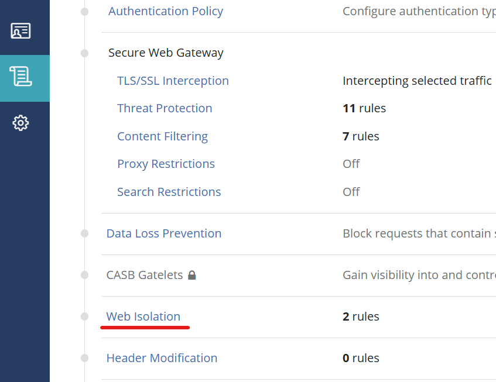Select the highlighted policy scroll sidebar icon

pyautogui.click(x=21, y=77)
